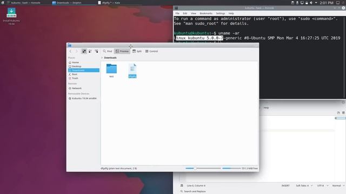Switch Dolphin to Details view mode
This screenshot has height=194, width=346.
(96, 51)
